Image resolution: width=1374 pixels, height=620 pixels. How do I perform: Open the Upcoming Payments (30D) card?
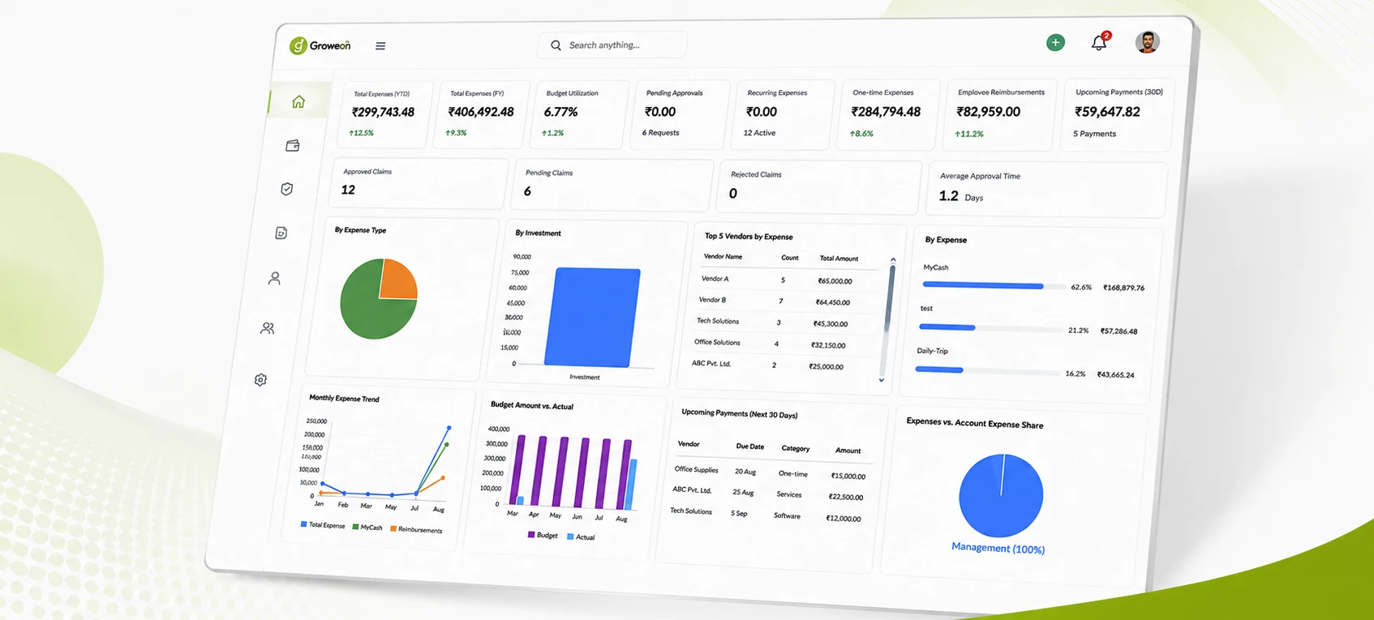click(1116, 114)
